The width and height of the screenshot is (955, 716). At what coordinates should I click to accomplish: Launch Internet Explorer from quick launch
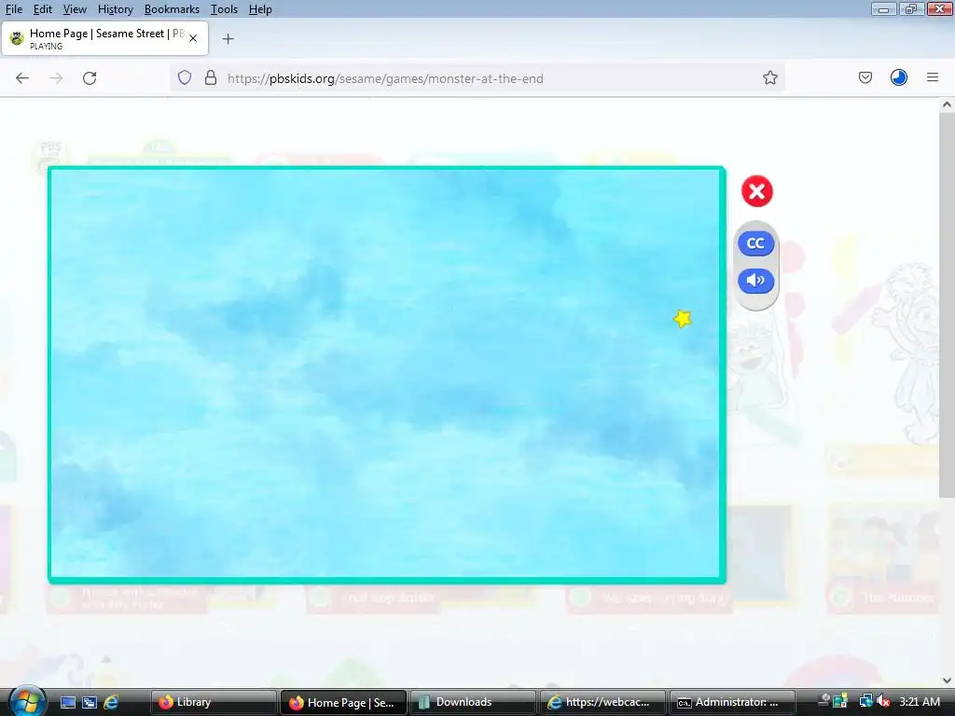pos(112,702)
